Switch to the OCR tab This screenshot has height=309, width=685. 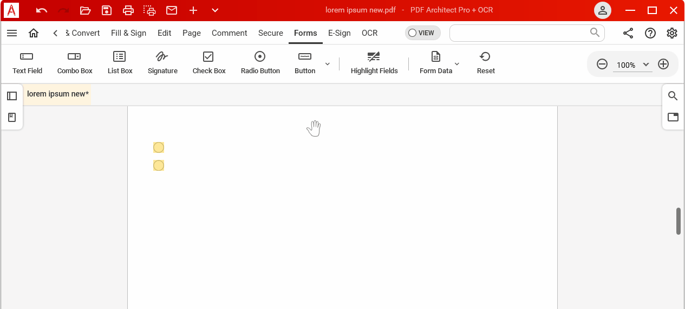click(370, 33)
